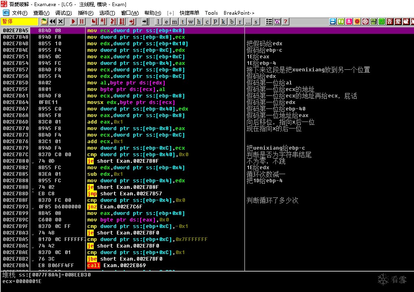Click the red circle record plugin icon
Image resolution: width=414 pixels, height=292 pixels.
[357, 22]
